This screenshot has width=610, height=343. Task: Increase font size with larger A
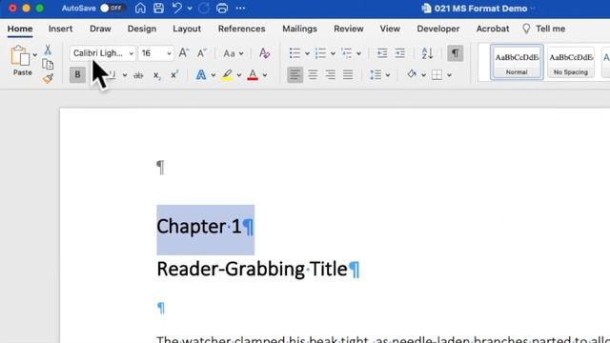point(184,53)
